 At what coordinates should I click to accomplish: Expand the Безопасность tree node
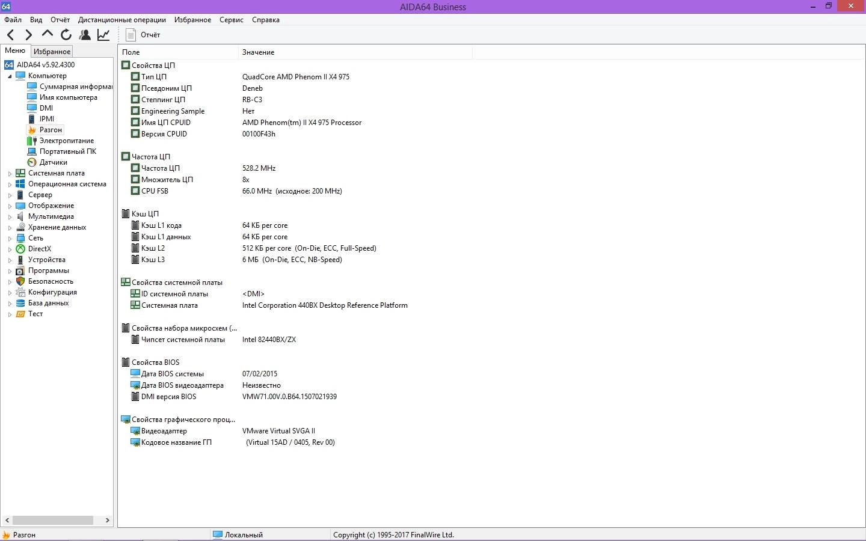point(10,282)
